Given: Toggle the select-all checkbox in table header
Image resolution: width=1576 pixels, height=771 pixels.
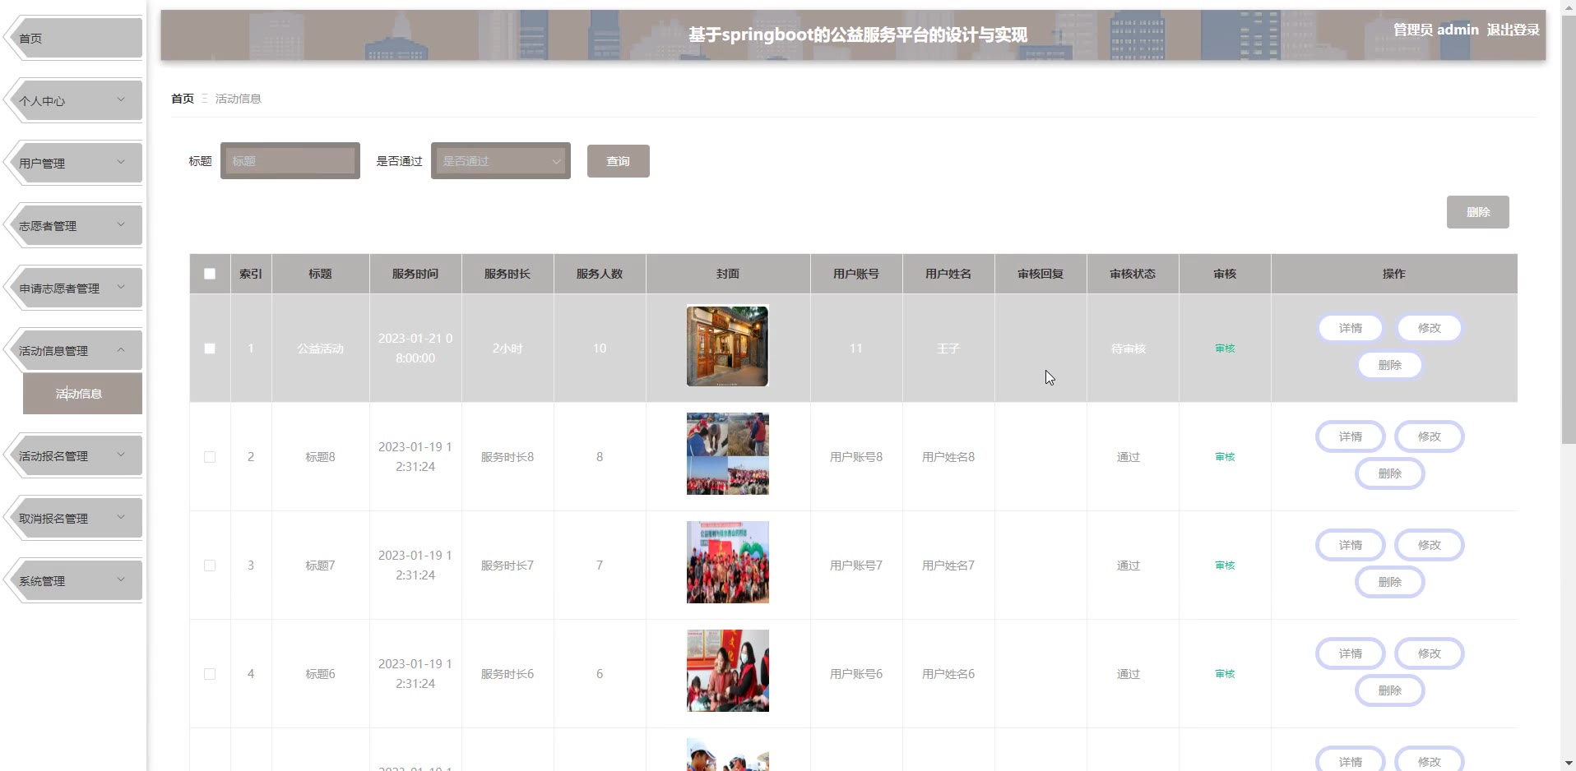Looking at the screenshot, I should (210, 274).
